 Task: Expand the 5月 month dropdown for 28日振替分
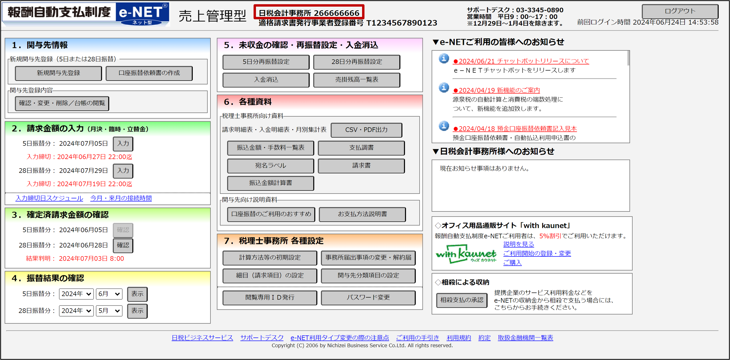coord(109,311)
